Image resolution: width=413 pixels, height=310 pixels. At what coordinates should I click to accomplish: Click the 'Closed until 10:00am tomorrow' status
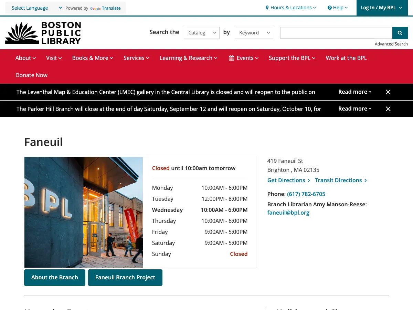pos(194,168)
